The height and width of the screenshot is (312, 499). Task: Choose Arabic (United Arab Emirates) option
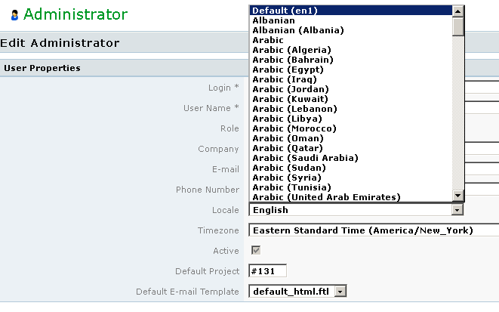pos(351,197)
